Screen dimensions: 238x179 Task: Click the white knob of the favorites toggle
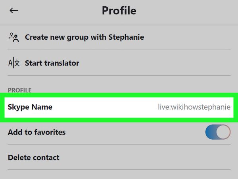point(223,132)
